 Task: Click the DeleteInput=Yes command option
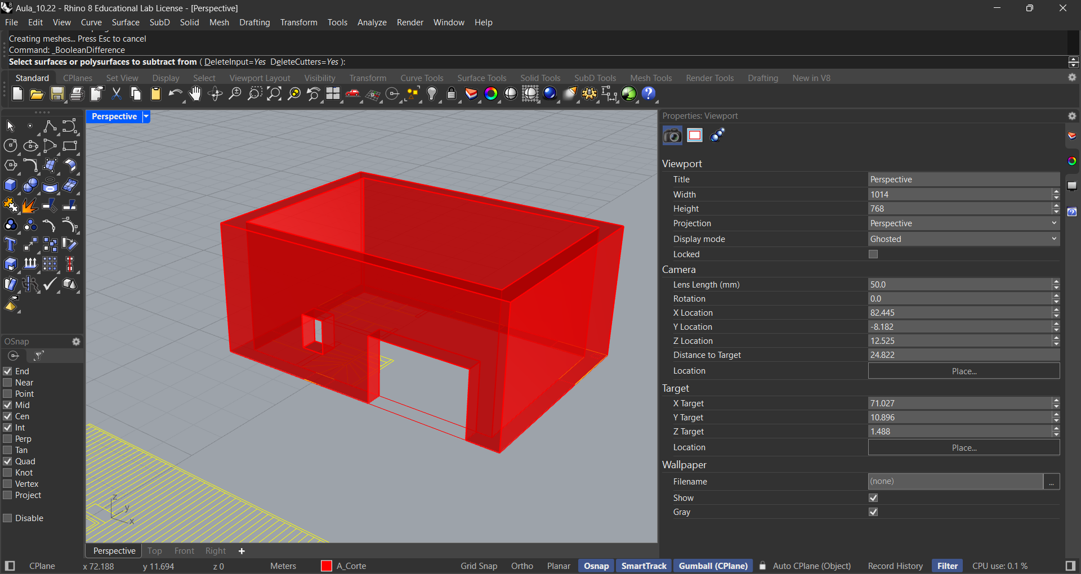coord(235,62)
